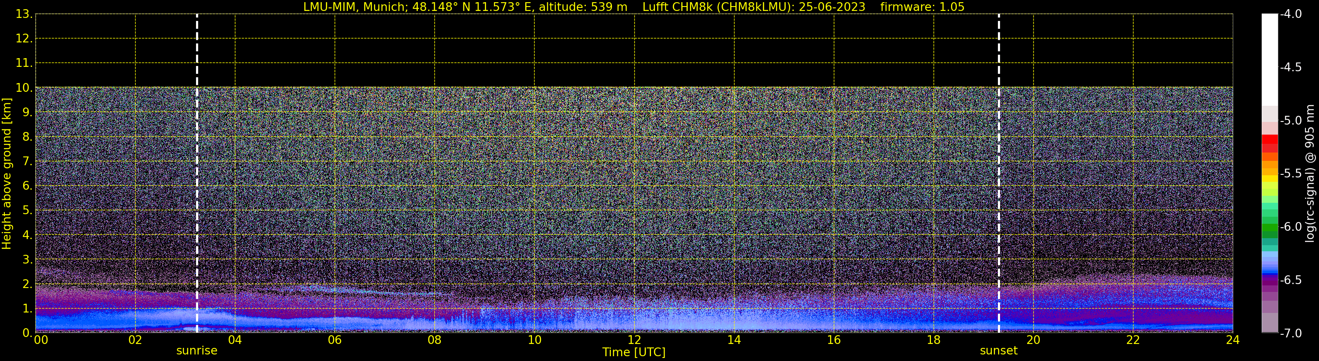Image resolution: width=1319 pixels, height=361 pixels.
Task: Click the colorbar tick label -5.0
Action: coord(1290,121)
